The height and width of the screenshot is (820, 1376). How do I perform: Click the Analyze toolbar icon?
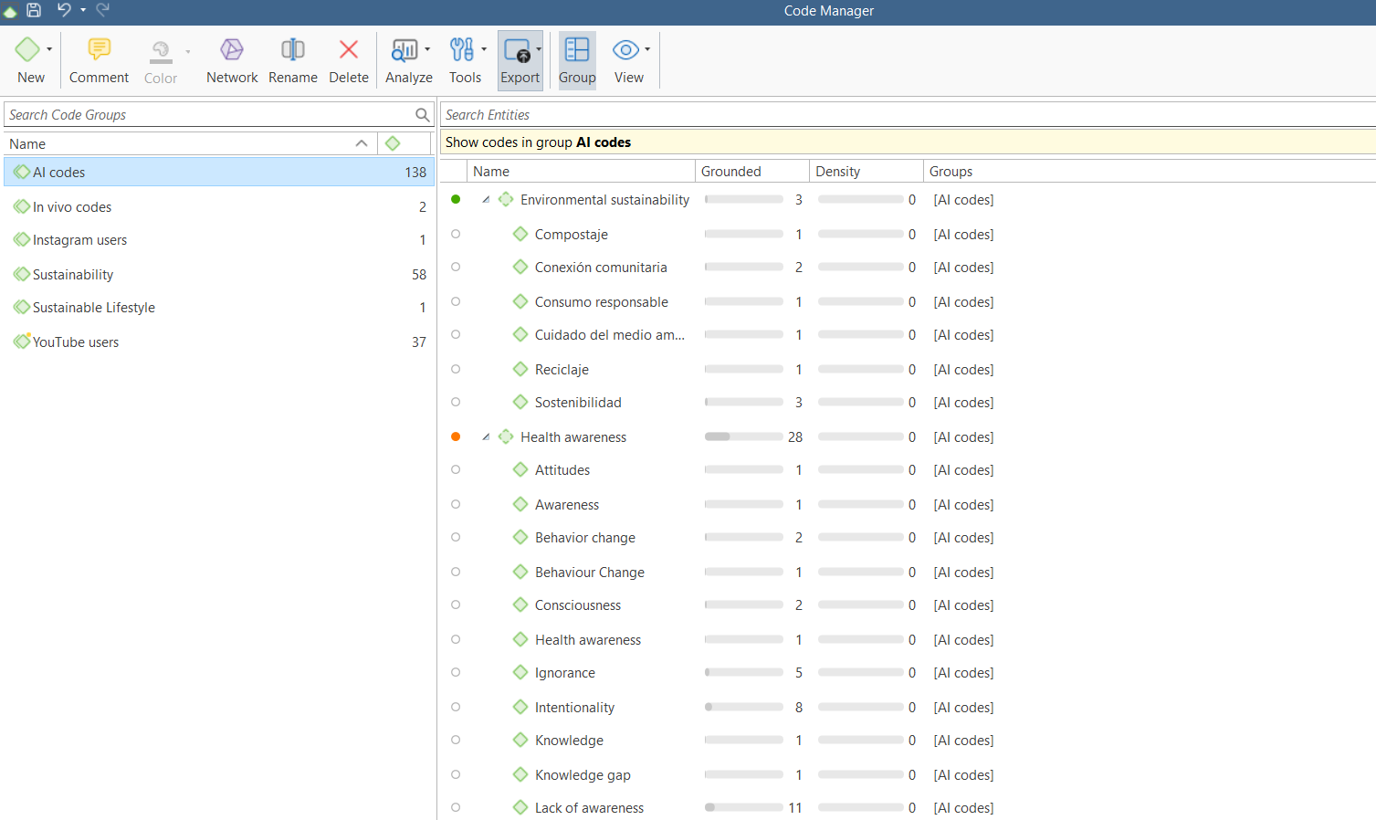[404, 50]
